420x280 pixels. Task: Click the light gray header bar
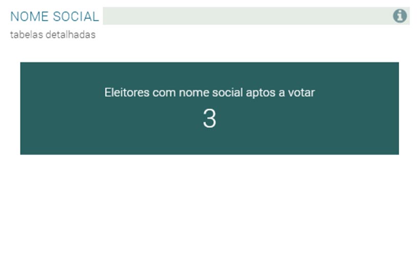pyautogui.click(x=245, y=16)
